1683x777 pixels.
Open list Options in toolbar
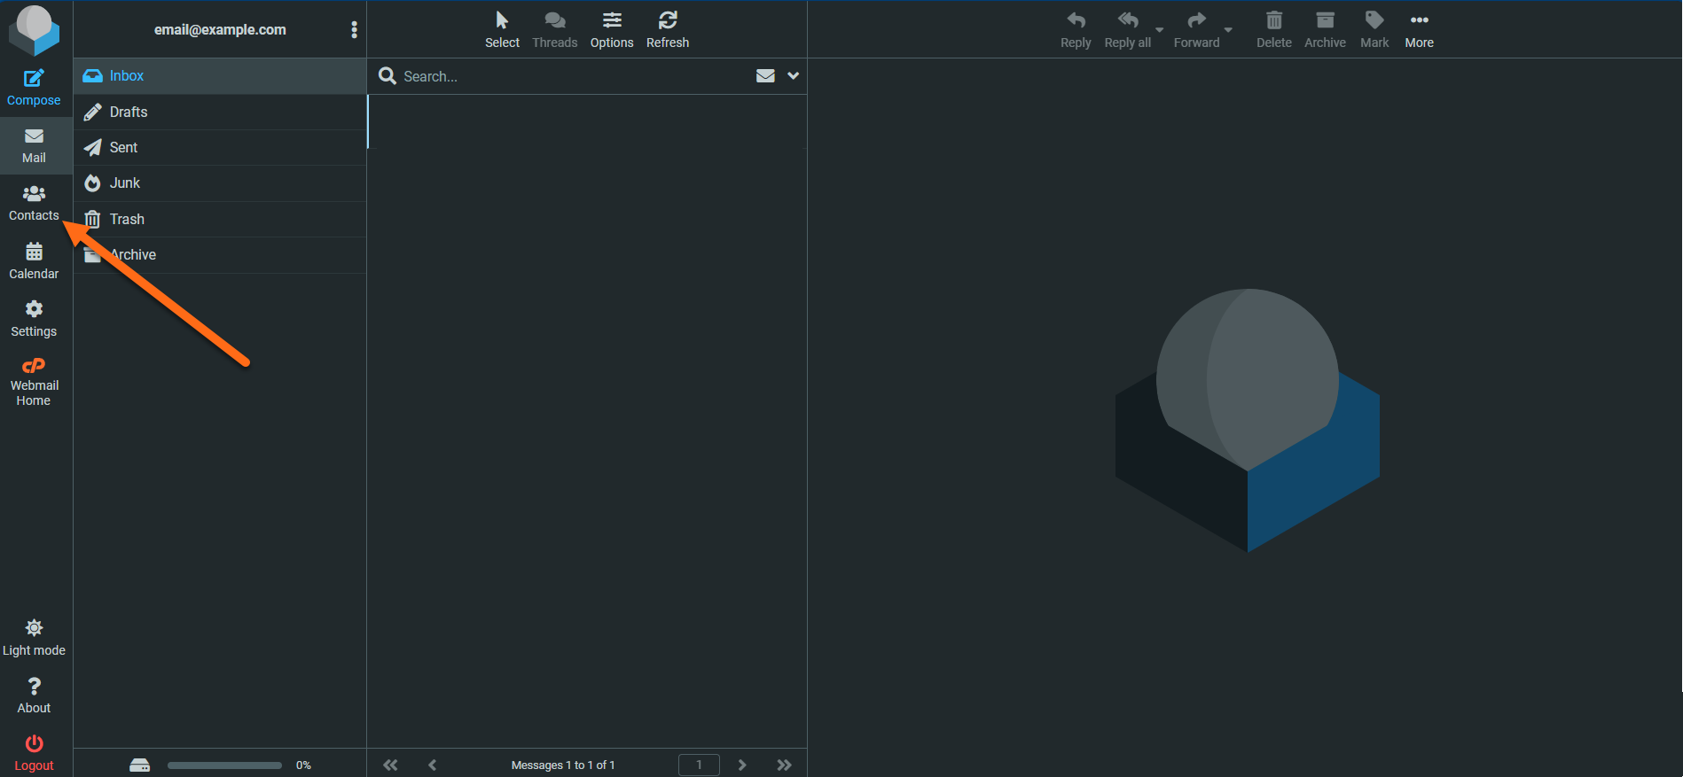tap(612, 30)
